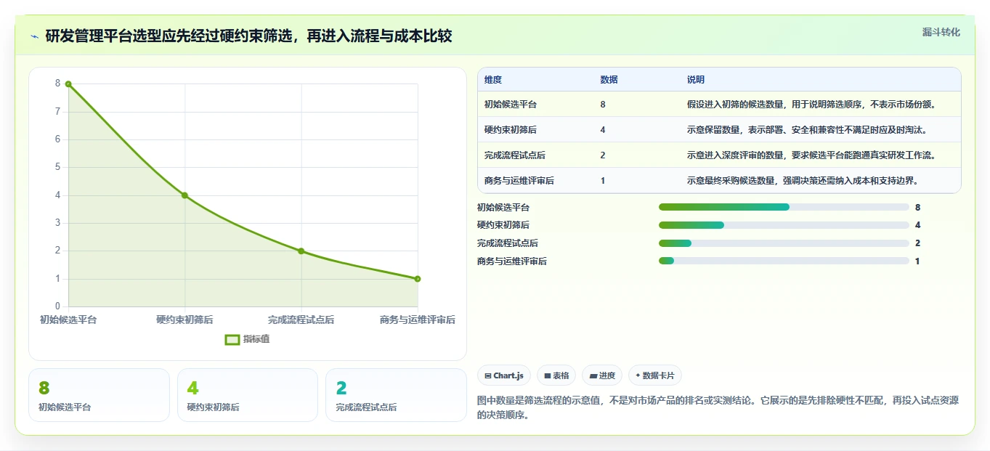Click the lightning icon beside the title
This screenshot has height=451, width=990.
[35, 36]
